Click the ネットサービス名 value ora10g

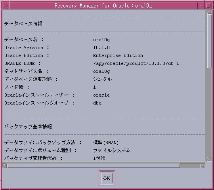click(101, 71)
